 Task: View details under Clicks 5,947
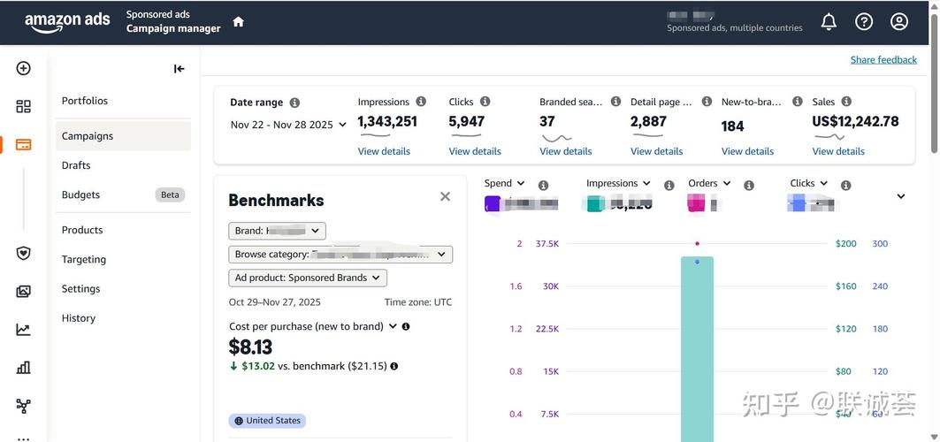tap(475, 151)
